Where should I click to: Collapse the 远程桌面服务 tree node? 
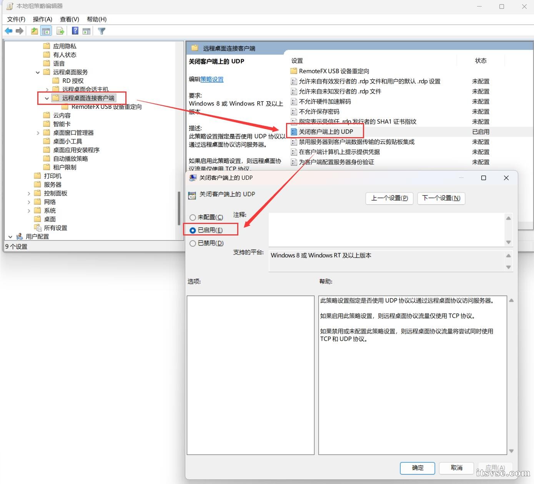(x=38, y=72)
